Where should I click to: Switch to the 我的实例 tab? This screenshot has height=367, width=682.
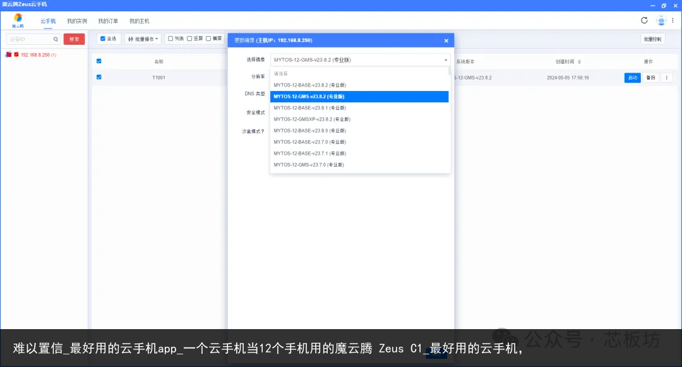tap(77, 21)
